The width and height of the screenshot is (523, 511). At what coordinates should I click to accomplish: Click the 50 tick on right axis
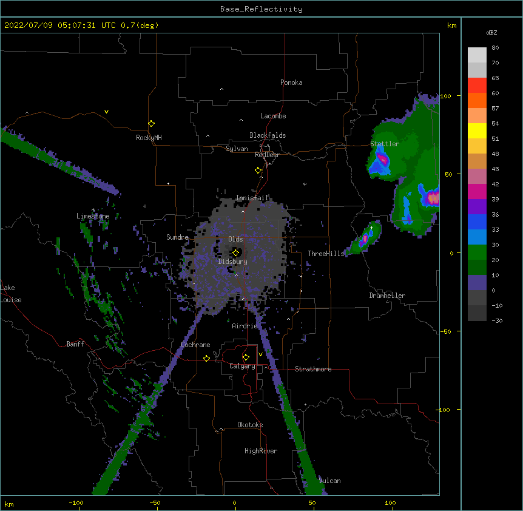coord(448,174)
